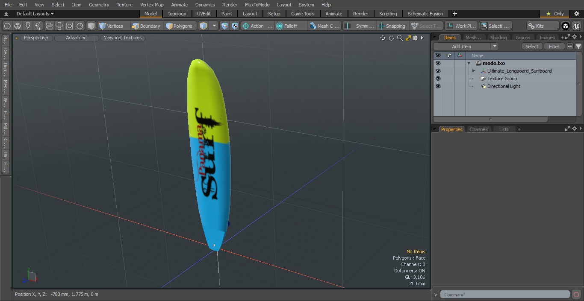Click the Unity bridge icon
Viewport: 584px width, 301px height.
566,26
